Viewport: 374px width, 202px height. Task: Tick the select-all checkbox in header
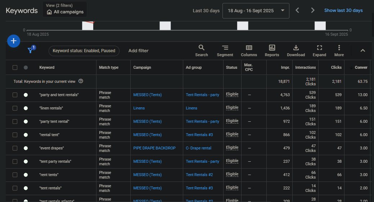click(x=15, y=67)
